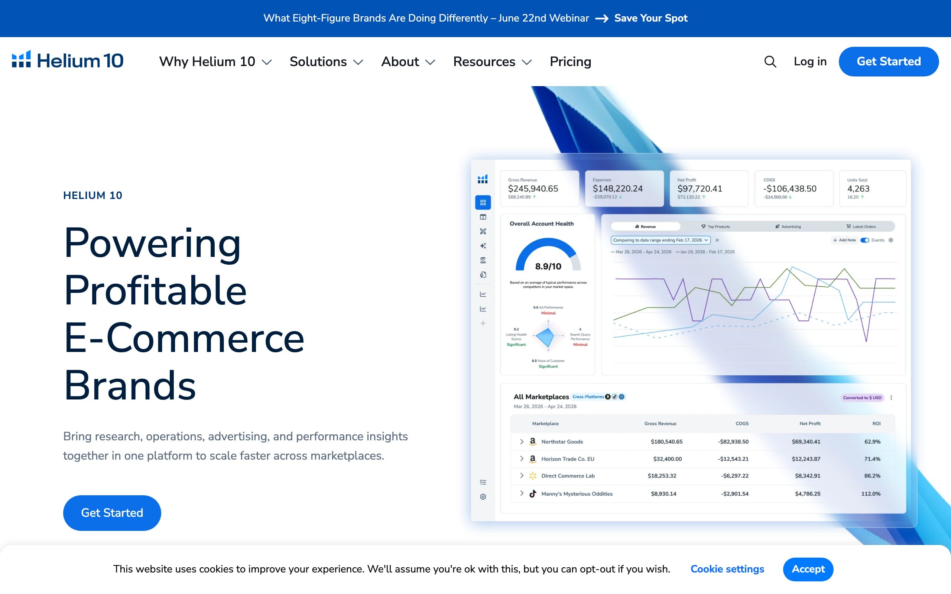Select the dashboard grid icon in sidebar
The height and width of the screenshot is (594, 951).
pos(483,202)
